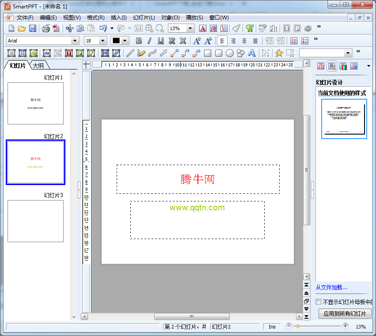Open the 13% zoom level dropdown
This screenshot has width=376, height=336.
click(190, 28)
